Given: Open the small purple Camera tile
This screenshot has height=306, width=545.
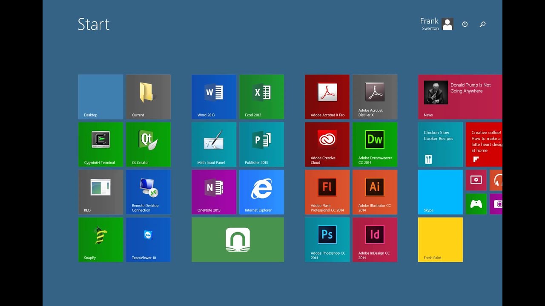Looking at the screenshot, I should (496, 204).
